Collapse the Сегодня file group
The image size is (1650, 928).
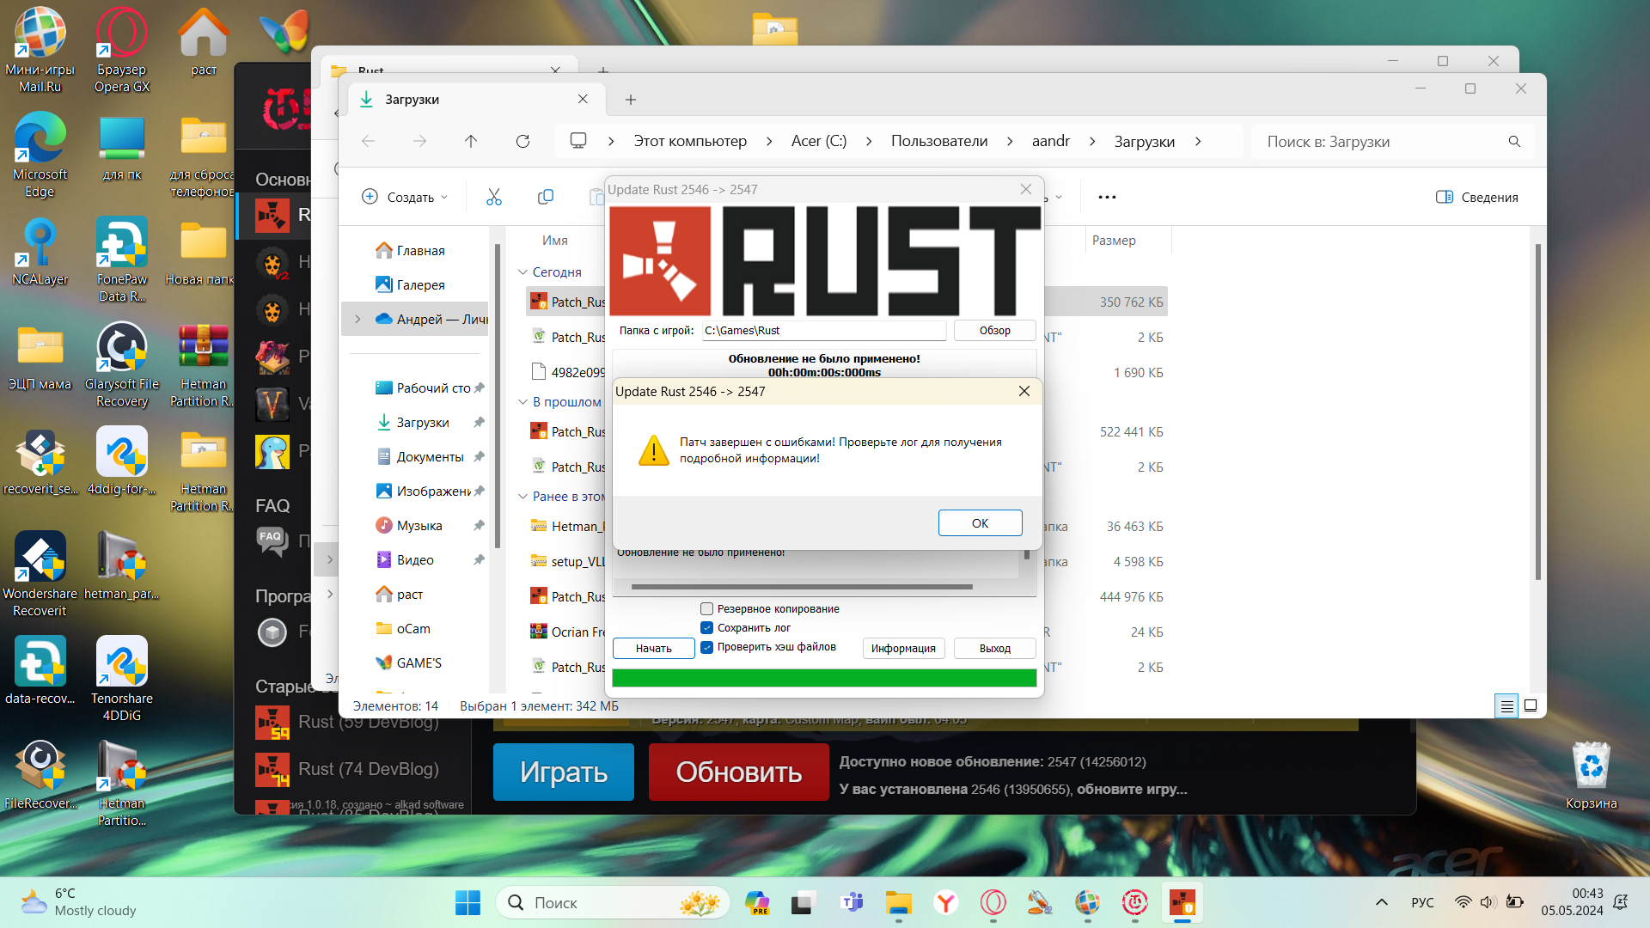click(522, 272)
